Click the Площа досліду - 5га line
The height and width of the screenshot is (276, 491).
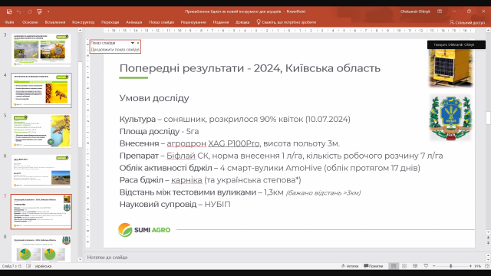point(159,131)
